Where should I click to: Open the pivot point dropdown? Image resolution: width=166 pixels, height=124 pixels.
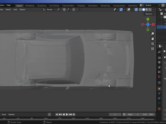59,10
